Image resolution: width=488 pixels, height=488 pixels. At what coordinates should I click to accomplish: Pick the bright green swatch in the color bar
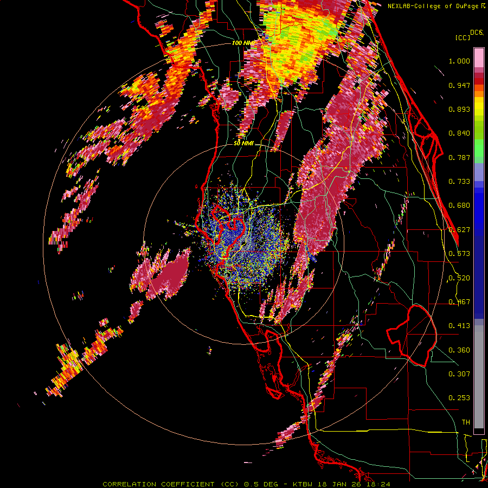click(x=479, y=148)
